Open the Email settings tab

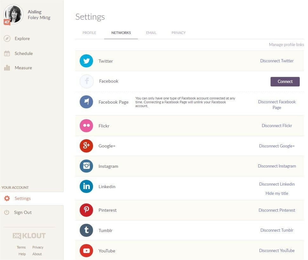(x=151, y=33)
